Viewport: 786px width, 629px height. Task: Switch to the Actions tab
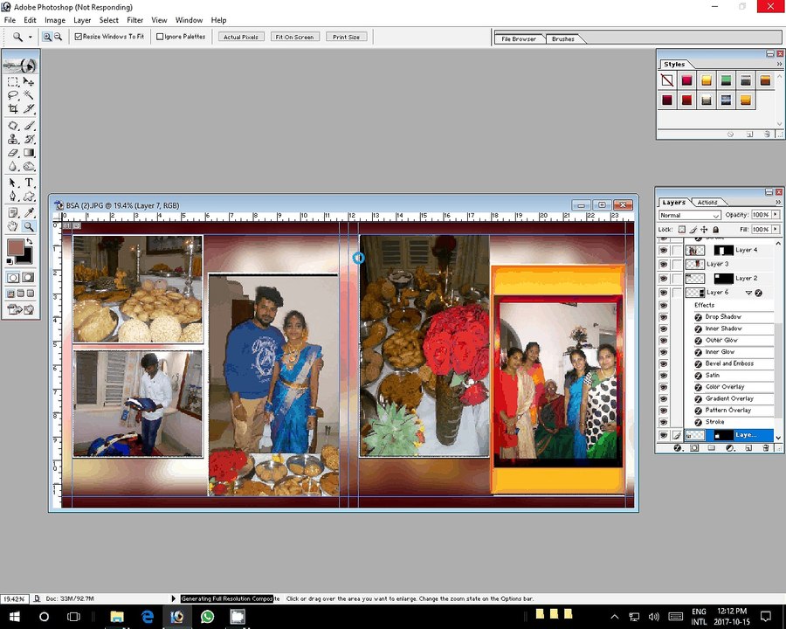[707, 202]
